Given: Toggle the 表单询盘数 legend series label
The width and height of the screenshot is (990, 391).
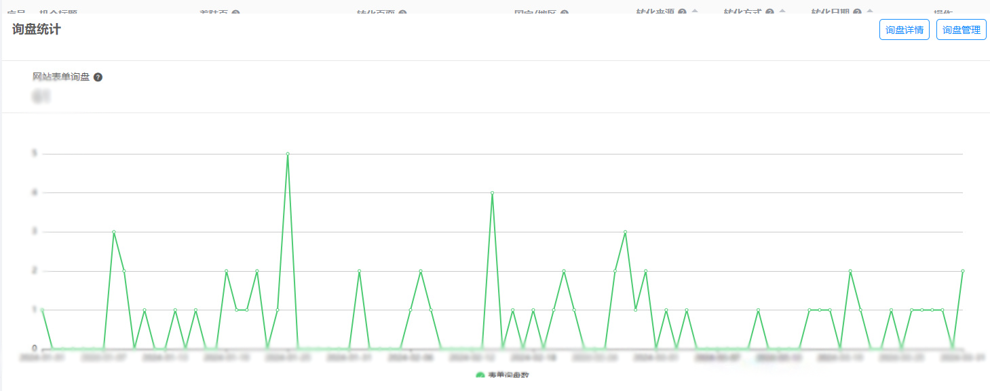Looking at the screenshot, I should 508,375.
